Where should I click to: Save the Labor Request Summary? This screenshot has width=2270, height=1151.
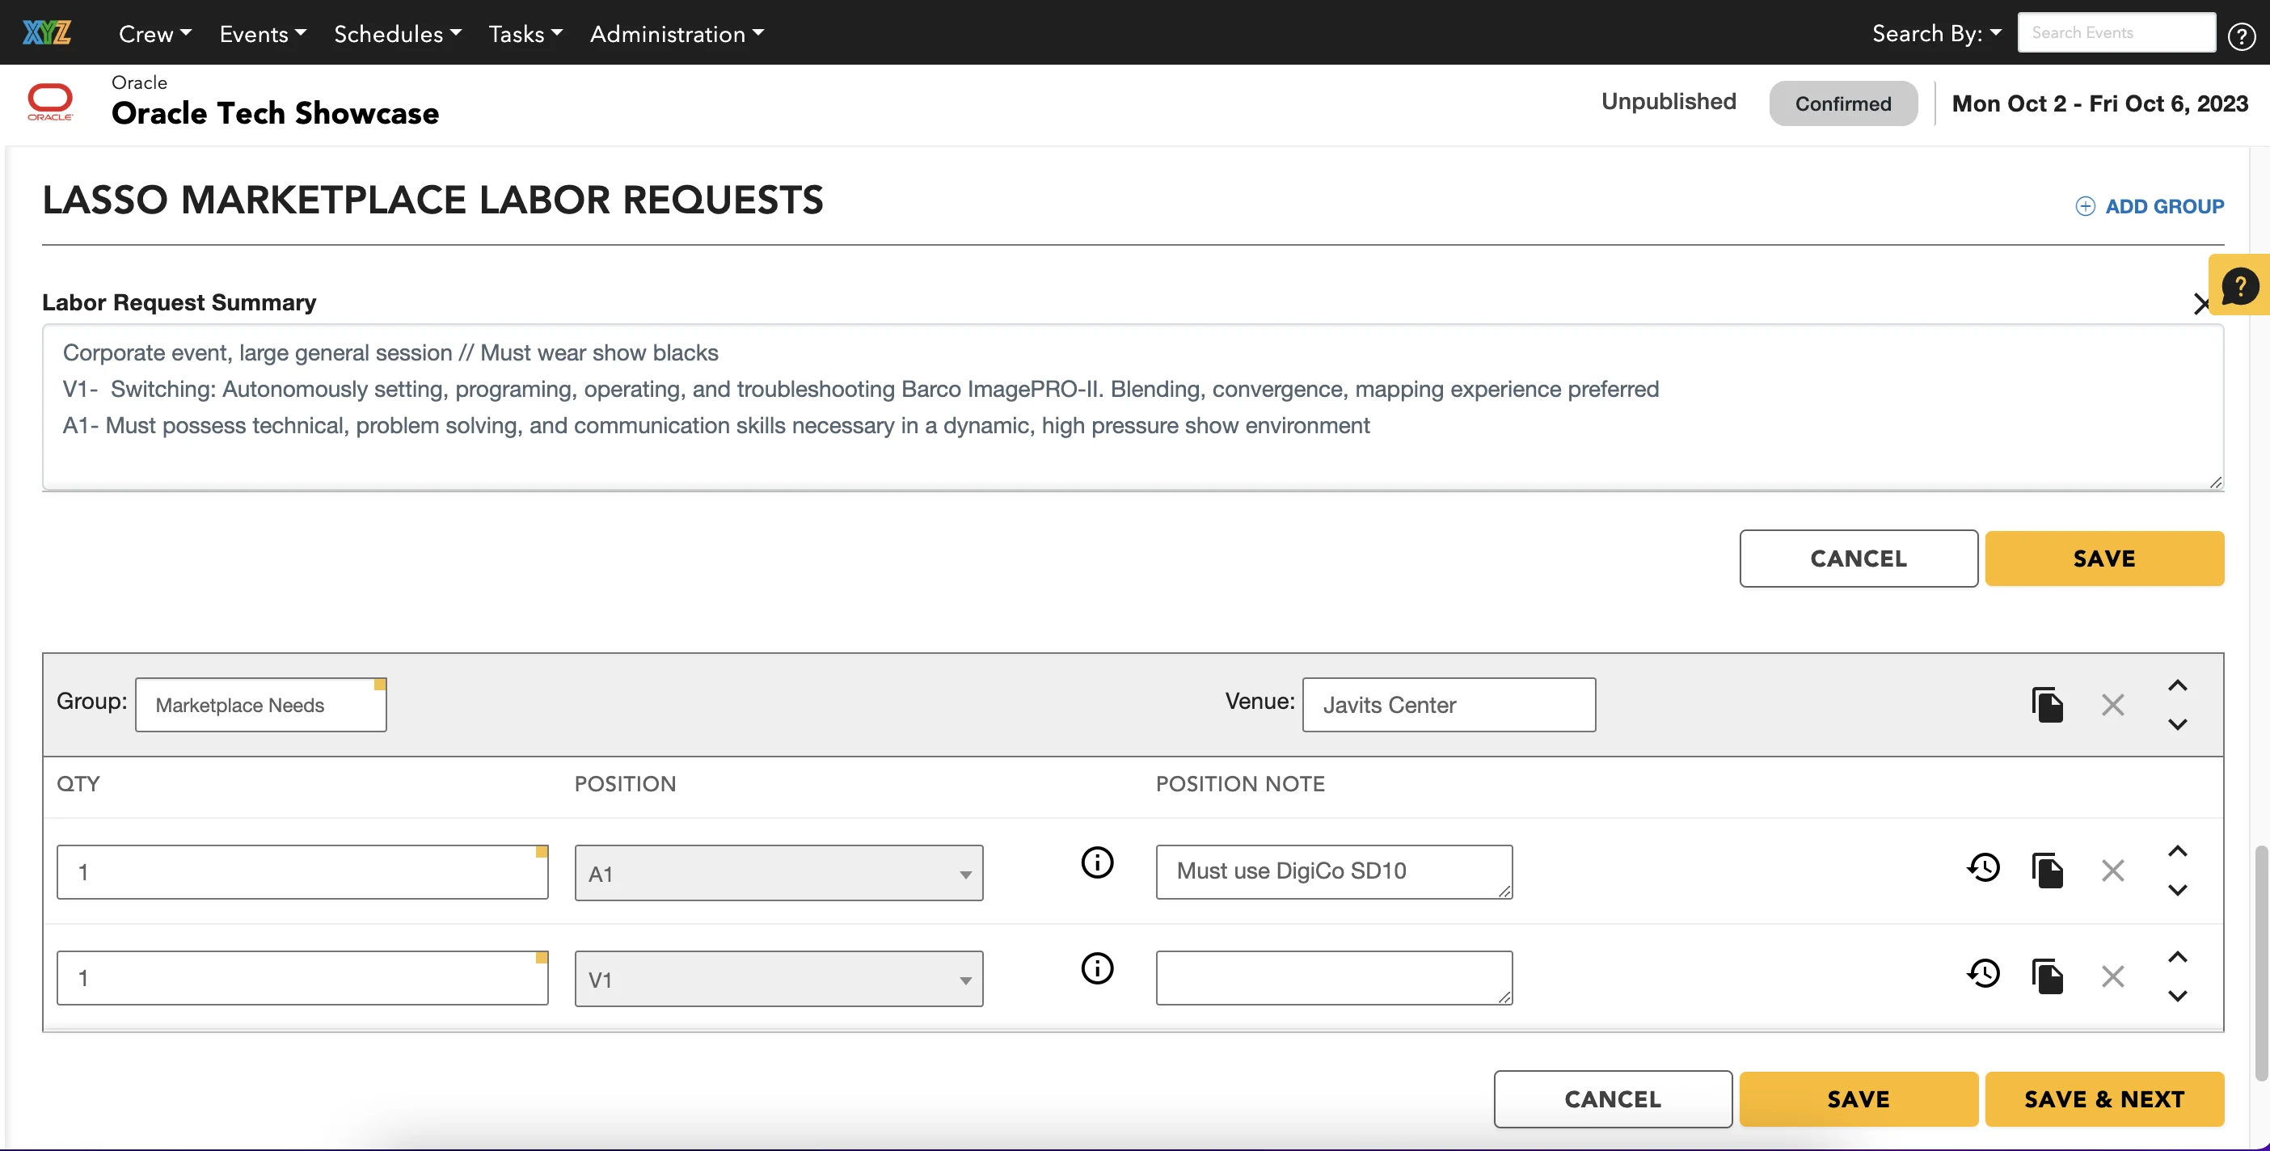pos(2104,558)
